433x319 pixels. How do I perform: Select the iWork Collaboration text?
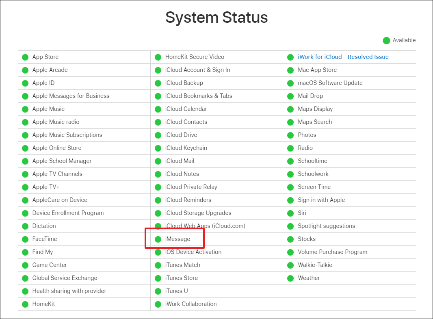click(x=191, y=304)
